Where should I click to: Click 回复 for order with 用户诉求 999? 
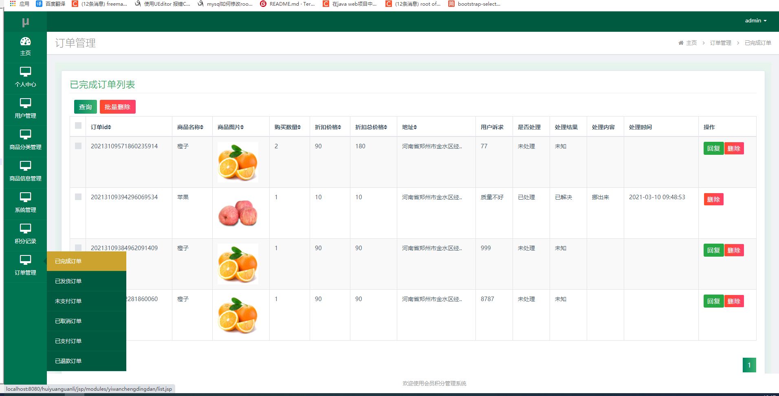(x=713, y=250)
